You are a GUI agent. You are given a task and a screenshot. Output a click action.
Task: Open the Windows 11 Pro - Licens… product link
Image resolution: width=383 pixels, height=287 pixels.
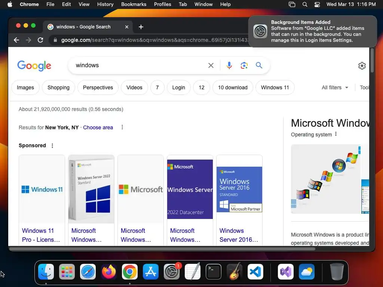41,235
